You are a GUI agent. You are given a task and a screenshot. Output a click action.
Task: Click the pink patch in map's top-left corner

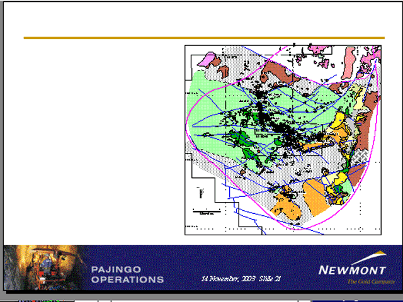pyautogui.click(x=207, y=60)
